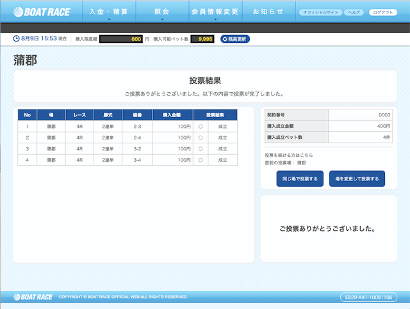The width and height of the screenshot is (410, 309).
Task: Open the 照会 menu
Action: (162, 12)
